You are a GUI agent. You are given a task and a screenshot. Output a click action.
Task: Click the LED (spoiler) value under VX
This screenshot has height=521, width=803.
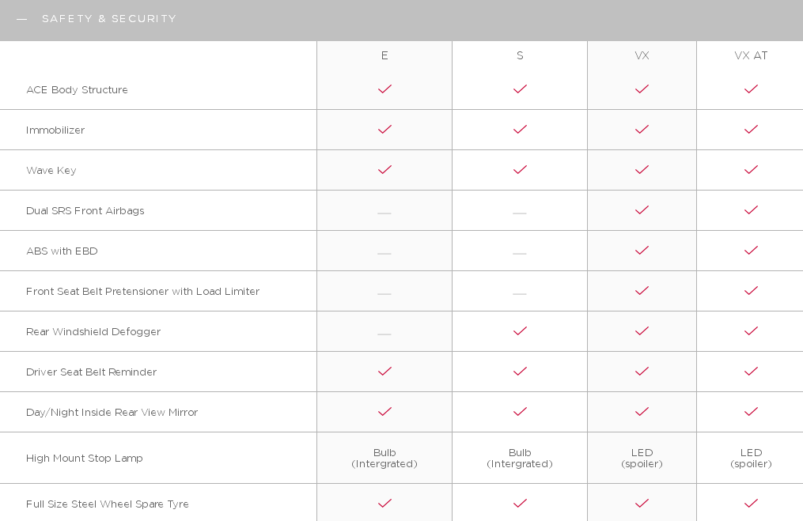pos(642,458)
